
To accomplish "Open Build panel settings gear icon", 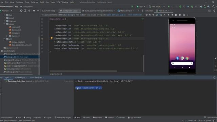I will 214,78.
